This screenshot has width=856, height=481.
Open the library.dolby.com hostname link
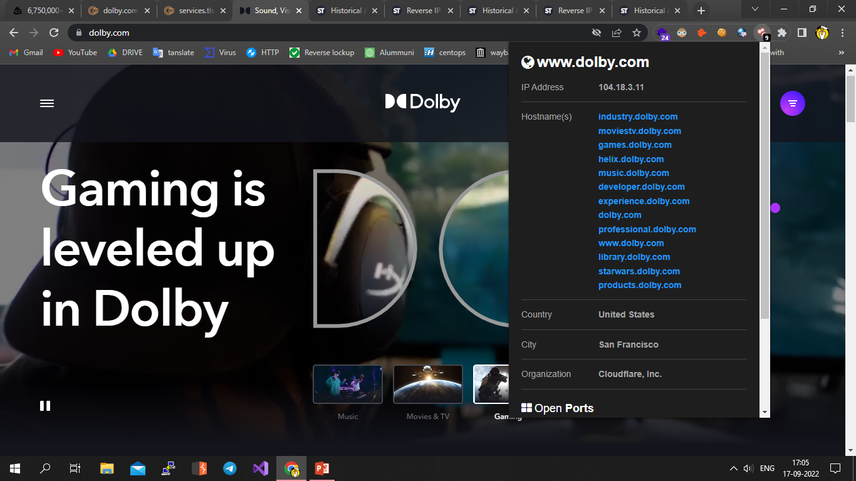(x=634, y=257)
